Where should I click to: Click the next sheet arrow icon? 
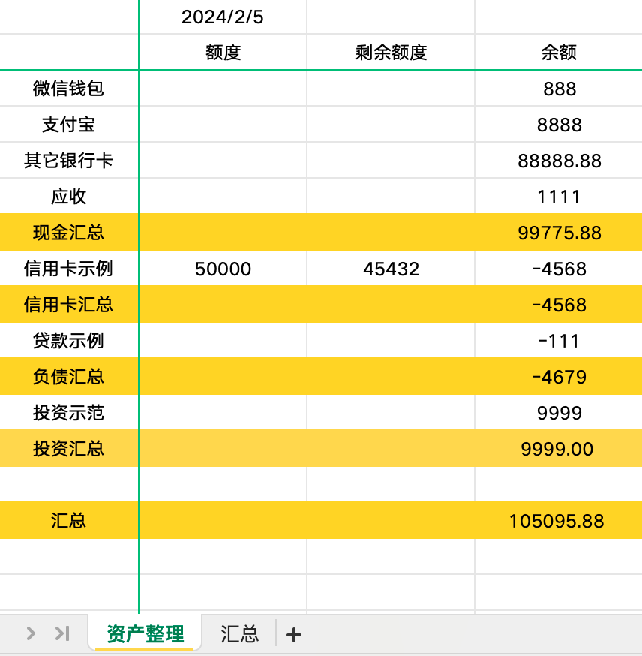coord(31,633)
